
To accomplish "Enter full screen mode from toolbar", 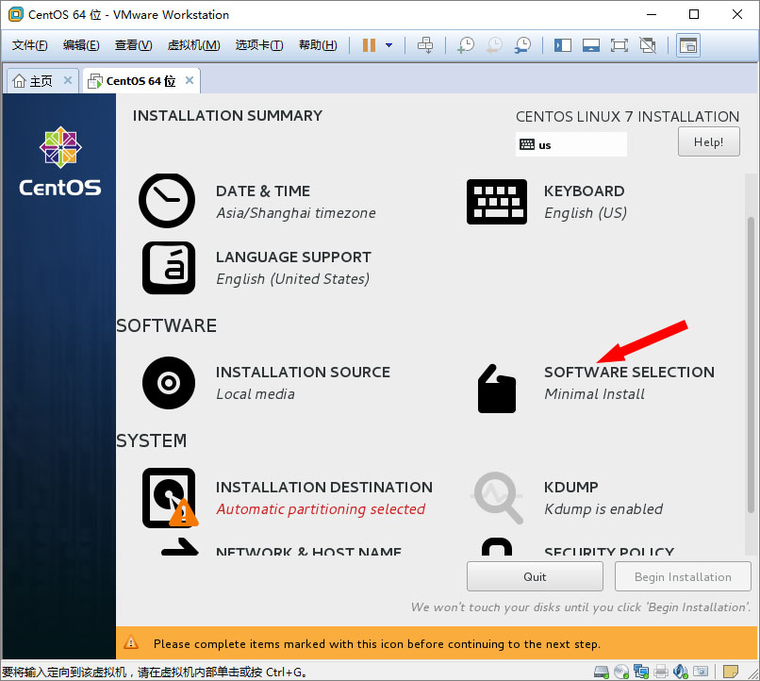I will [x=619, y=45].
